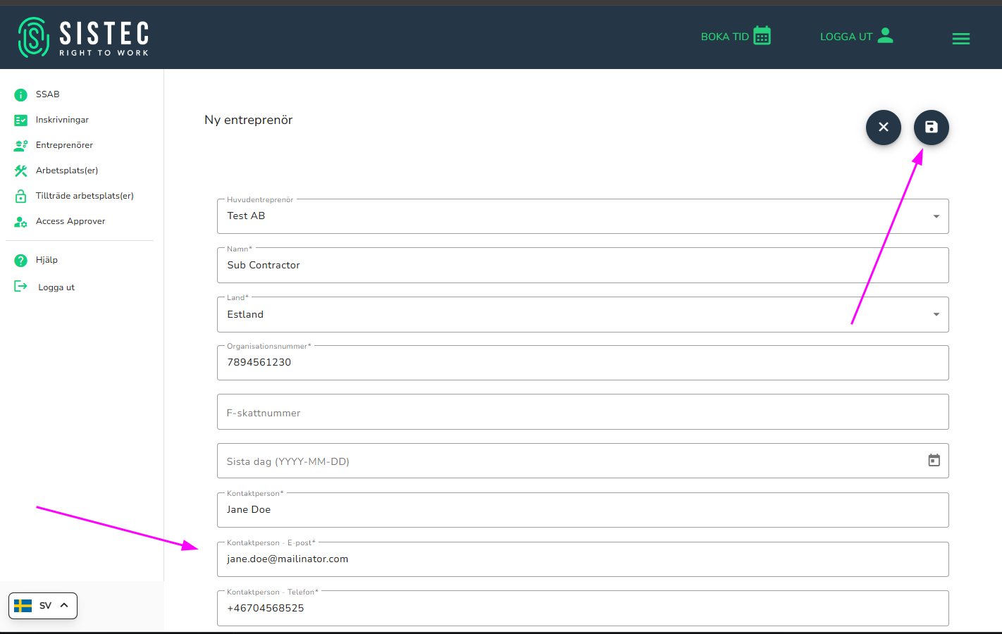The height and width of the screenshot is (634, 1002).
Task: Click the Sista dag date input field
Action: pyautogui.click(x=583, y=461)
